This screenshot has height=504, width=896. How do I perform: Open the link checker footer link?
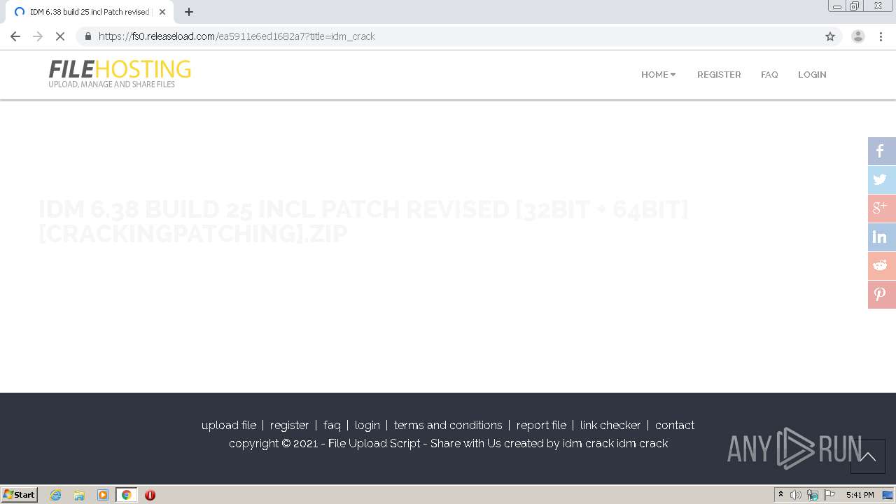click(610, 425)
